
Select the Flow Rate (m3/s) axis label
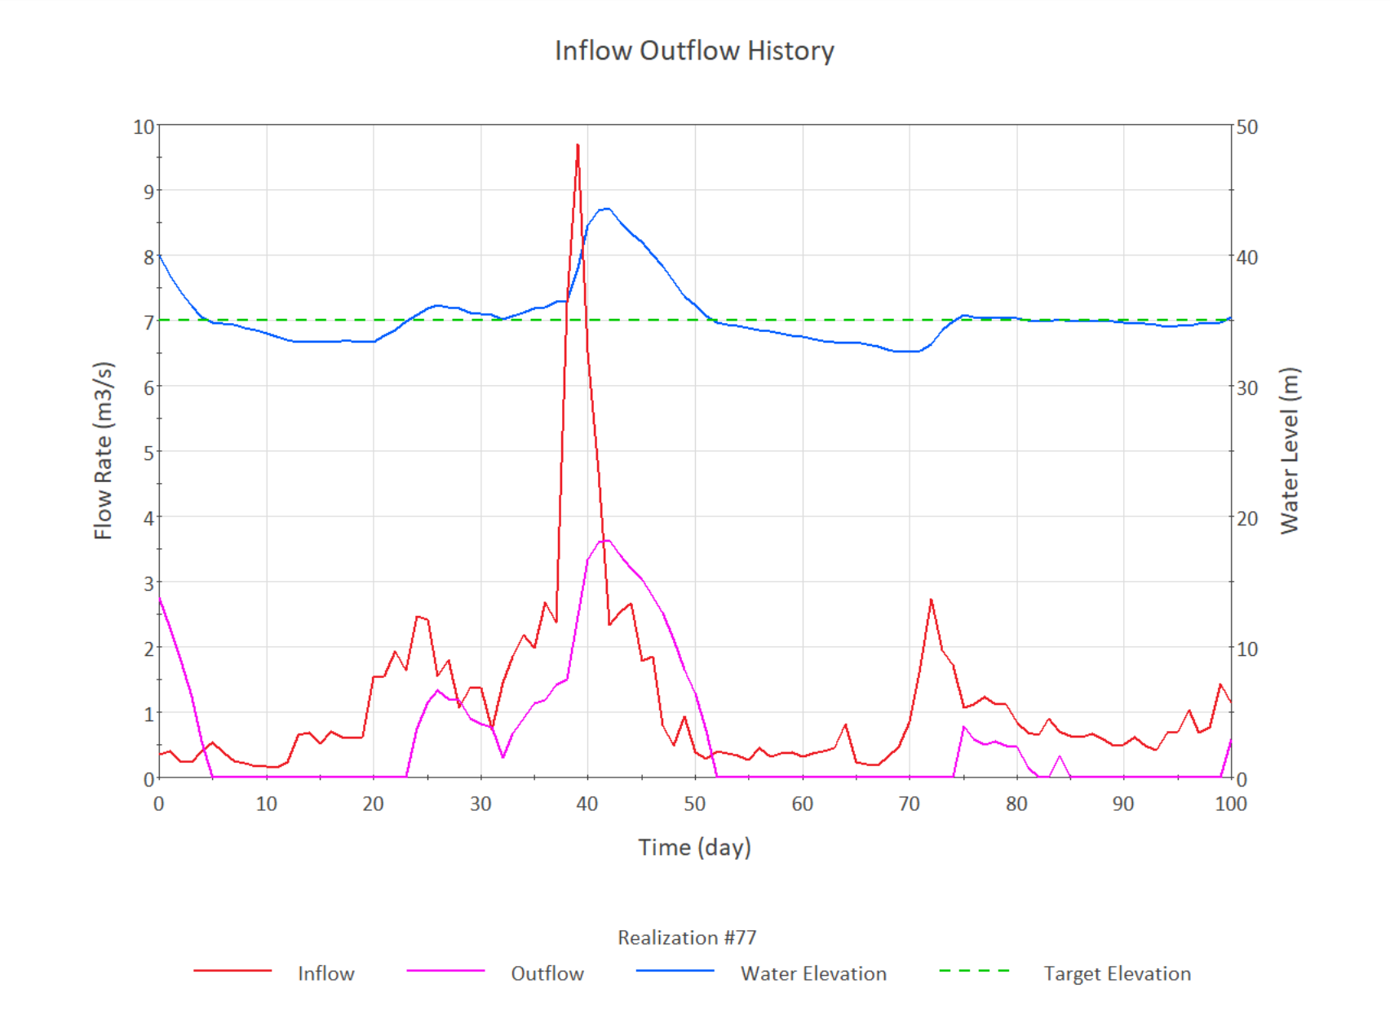pos(103,450)
